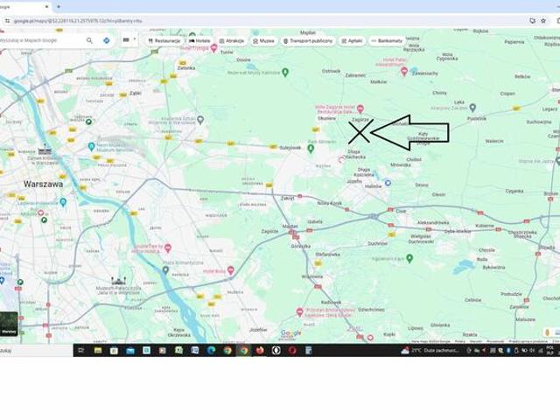
Task: Focus the Google Maps search input field
Action: (x=39, y=40)
